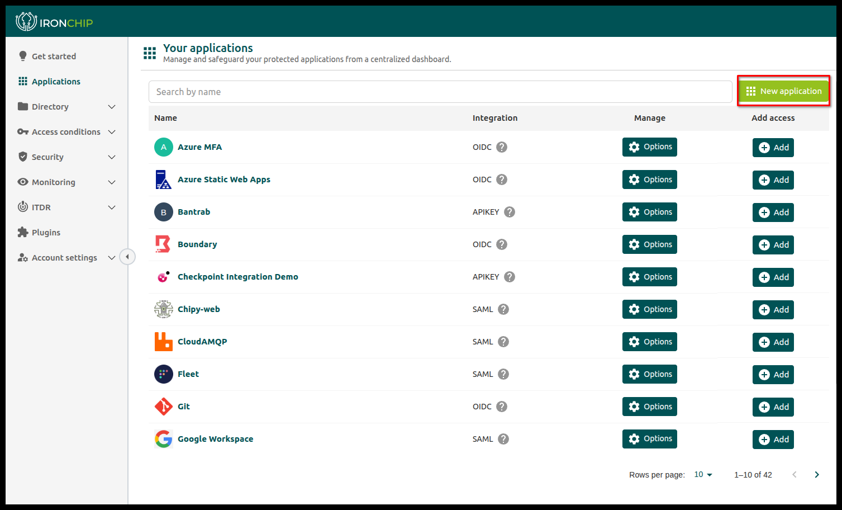Image resolution: width=842 pixels, height=510 pixels.
Task: Expand the Security menu chevron
Action: tap(112, 157)
